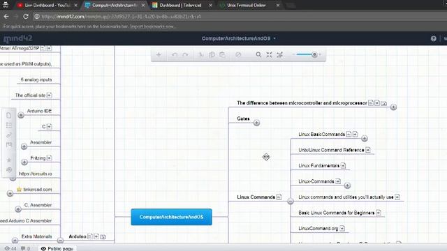447x251 pixels.
Task: Add a new node with the plus tool
Action: tap(159, 54)
